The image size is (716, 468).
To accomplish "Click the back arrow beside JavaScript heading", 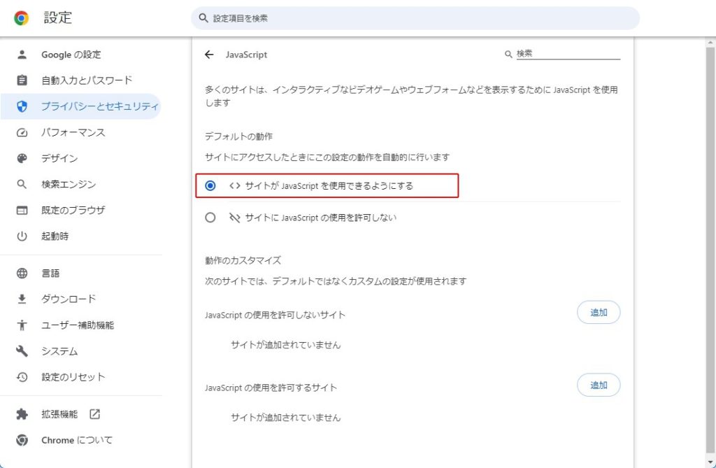I will tap(209, 55).
